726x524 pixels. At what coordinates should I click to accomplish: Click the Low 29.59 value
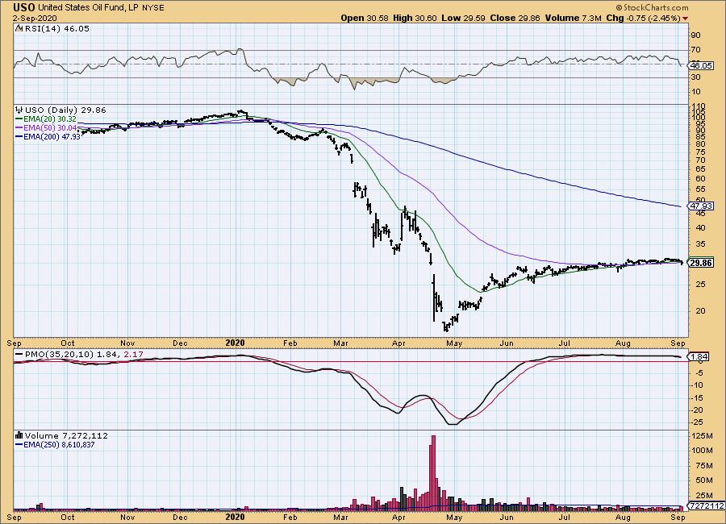[x=463, y=18]
